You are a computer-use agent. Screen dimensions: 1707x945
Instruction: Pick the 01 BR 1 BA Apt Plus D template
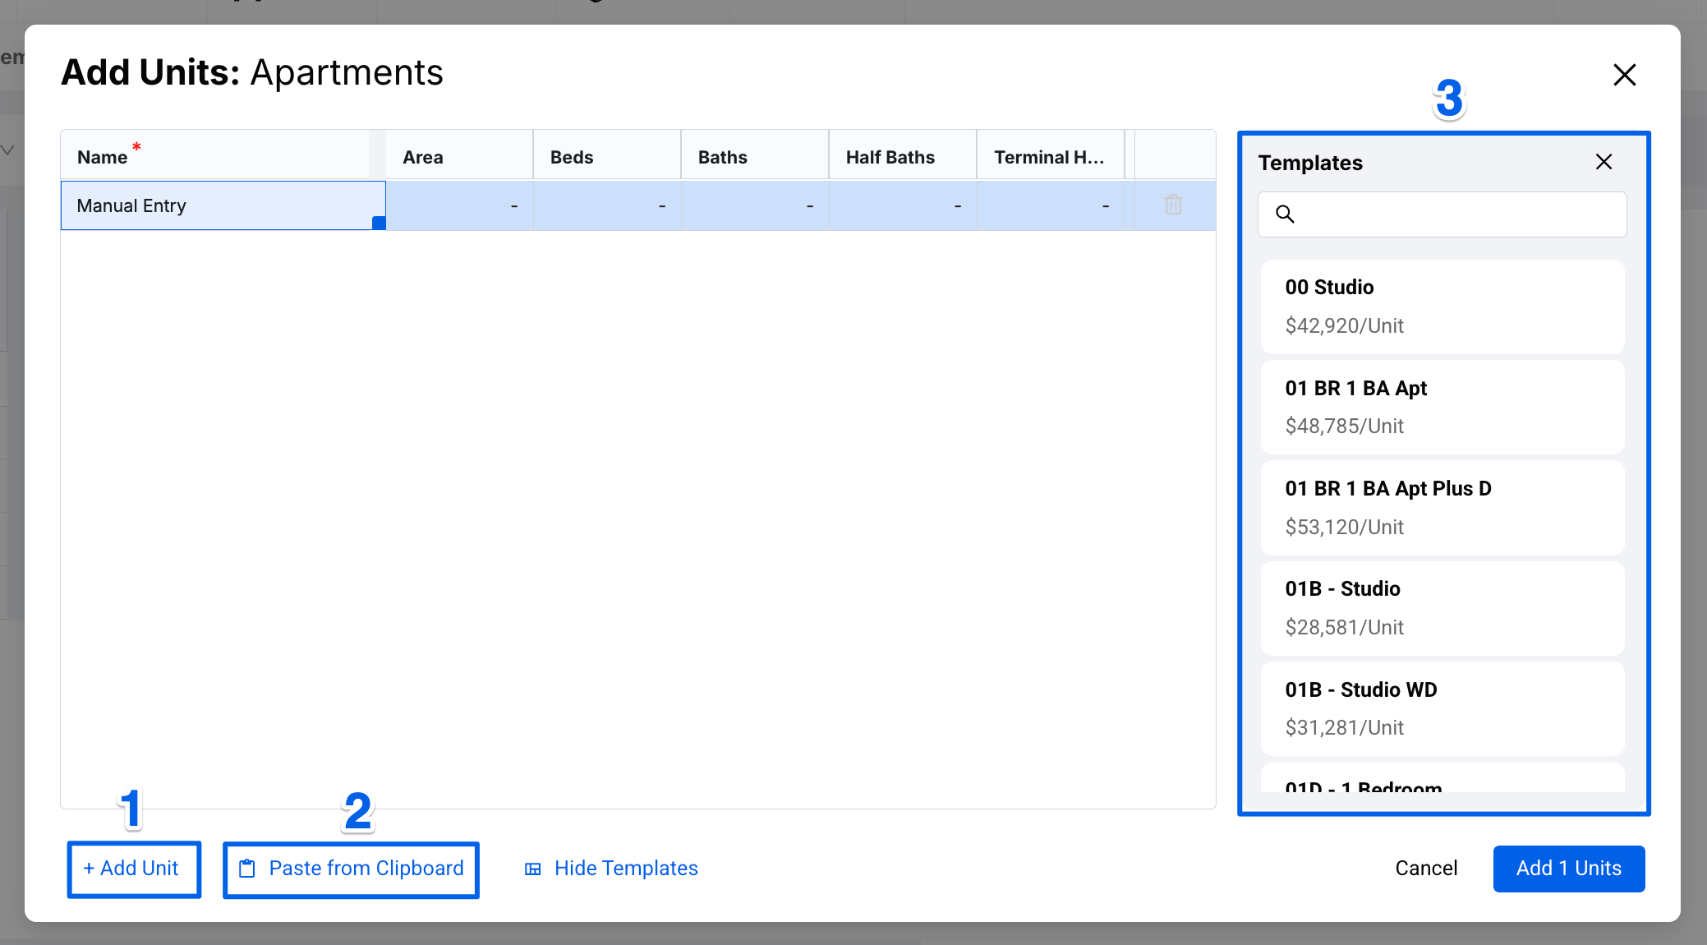pyautogui.click(x=1442, y=507)
